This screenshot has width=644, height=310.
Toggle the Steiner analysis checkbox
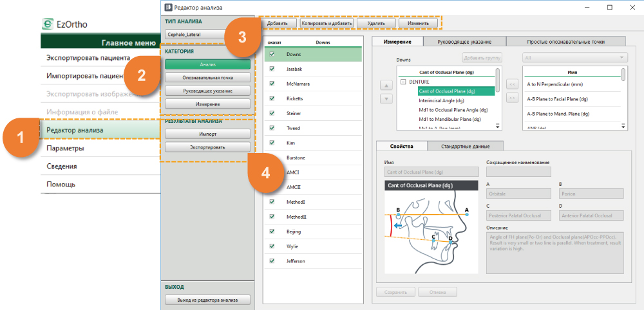pyautogui.click(x=272, y=114)
